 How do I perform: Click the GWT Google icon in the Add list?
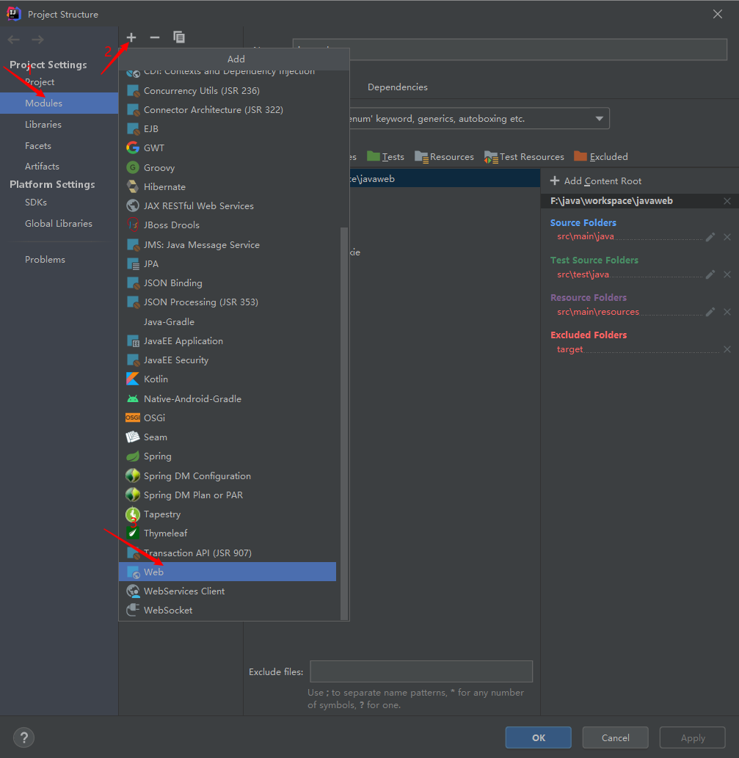tap(132, 147)
